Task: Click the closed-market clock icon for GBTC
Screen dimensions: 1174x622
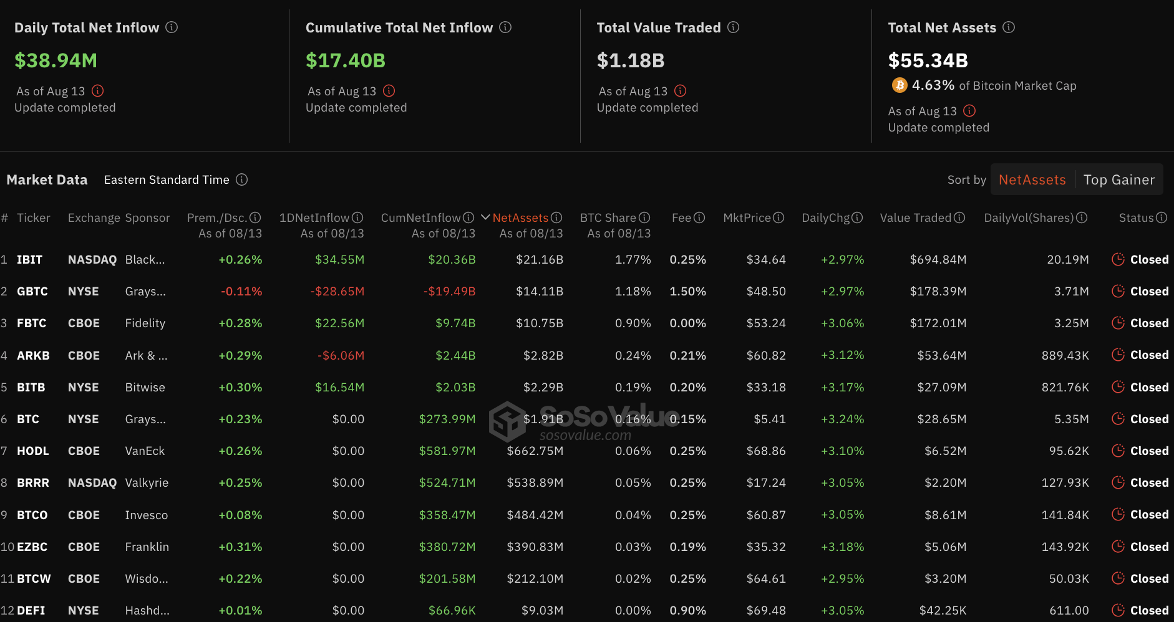Action: click(1118, 291)
